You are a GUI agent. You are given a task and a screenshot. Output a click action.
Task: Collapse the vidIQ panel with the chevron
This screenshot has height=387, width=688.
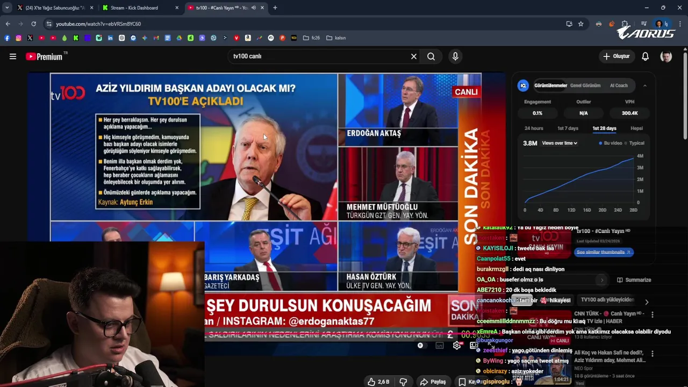click(645, 85)
